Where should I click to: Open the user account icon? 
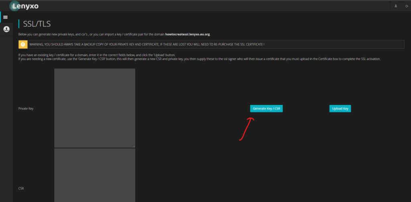coord(396,6)
